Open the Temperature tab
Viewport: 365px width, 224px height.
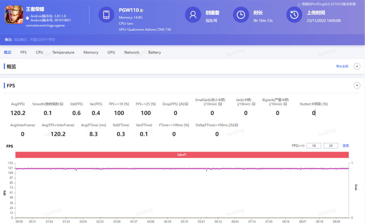(x=63, y=52)
